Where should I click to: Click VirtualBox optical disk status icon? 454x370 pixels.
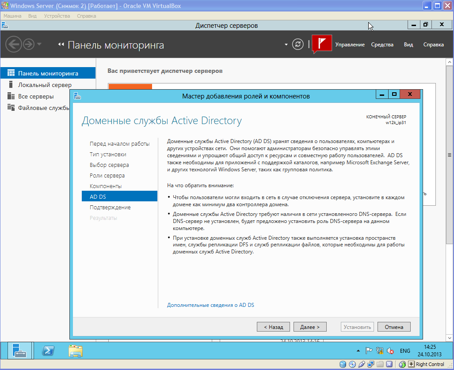(352, 364)
